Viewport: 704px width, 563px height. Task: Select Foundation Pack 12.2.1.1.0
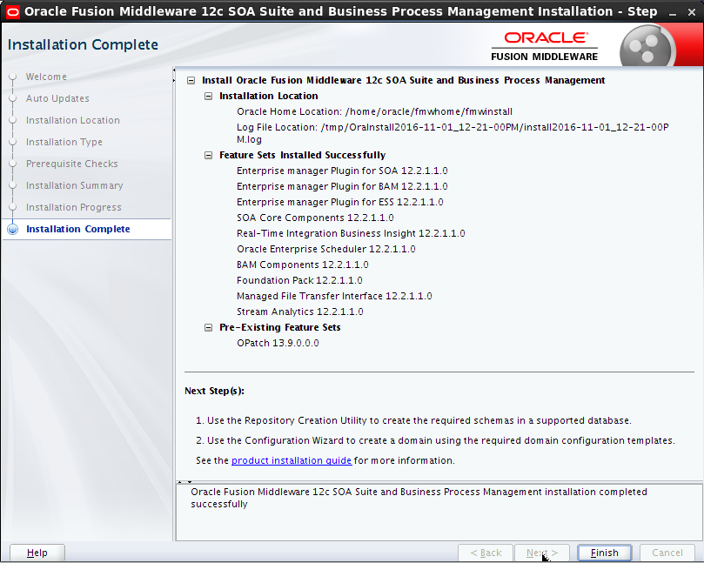pos(299,280)
